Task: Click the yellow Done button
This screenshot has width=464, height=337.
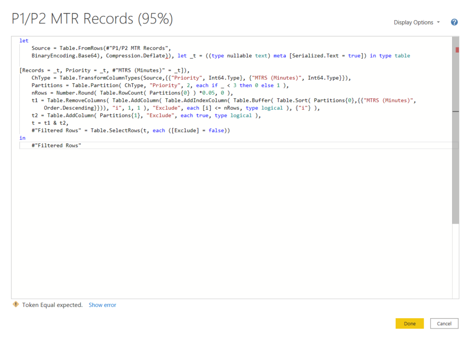Action: [x=409, y=323]
